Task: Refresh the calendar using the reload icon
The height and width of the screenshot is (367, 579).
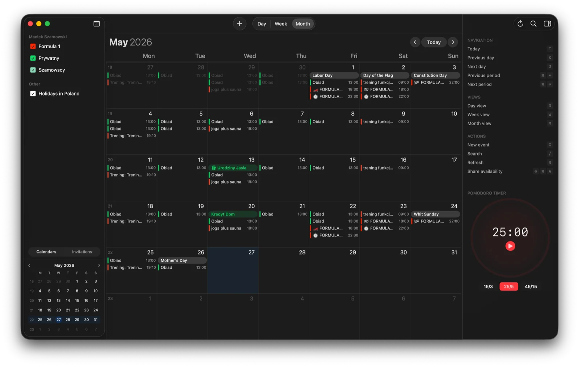Action: [520, 24]
